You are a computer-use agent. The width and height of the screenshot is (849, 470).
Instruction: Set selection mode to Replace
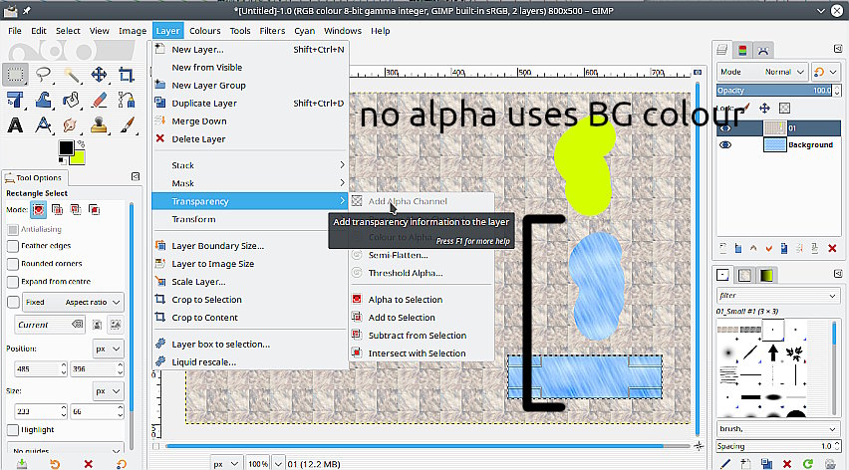tap(39, 209)
